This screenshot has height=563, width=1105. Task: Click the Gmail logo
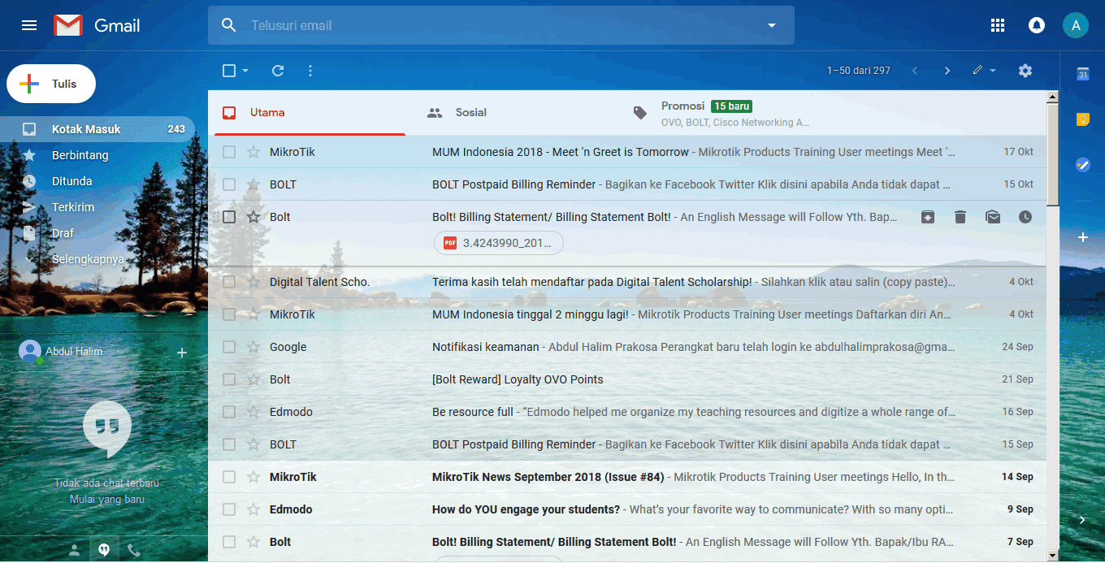pyautogui.click(x=97, y=25)
